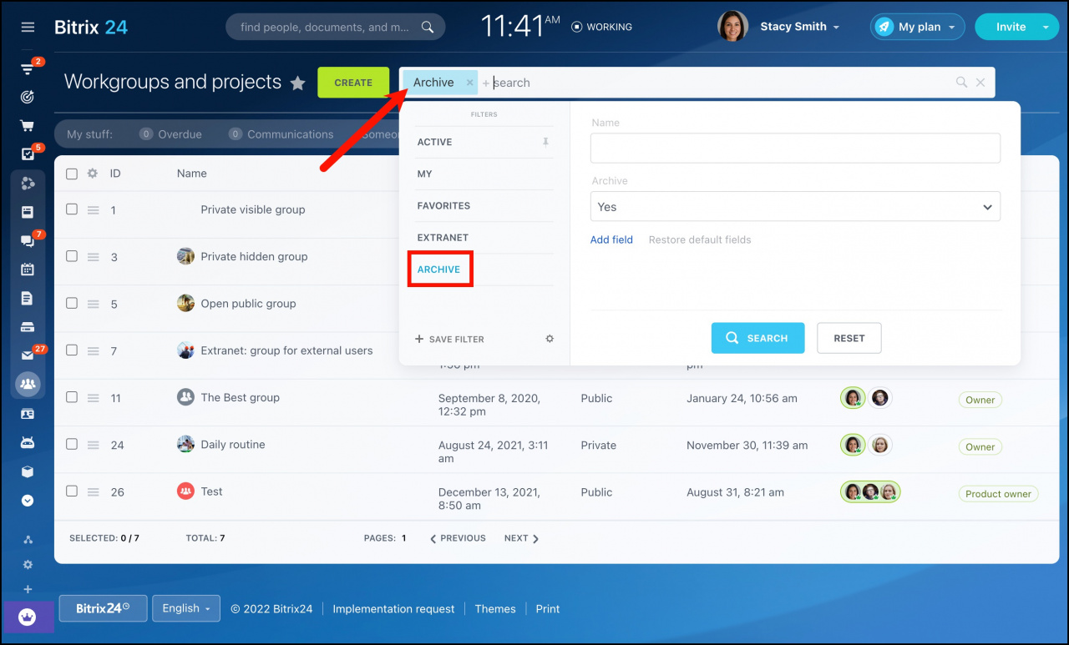
Task: Open Tasks sidebar icon with badge 5
Action: pyautogui.click(x=28, y=154)
